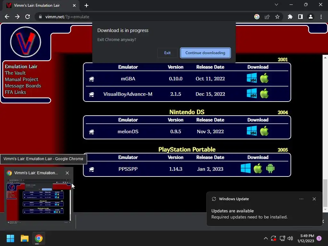Download PPSSPP for Windows
The width and height of the screenshot is (328, 246).
click(246, 168)
